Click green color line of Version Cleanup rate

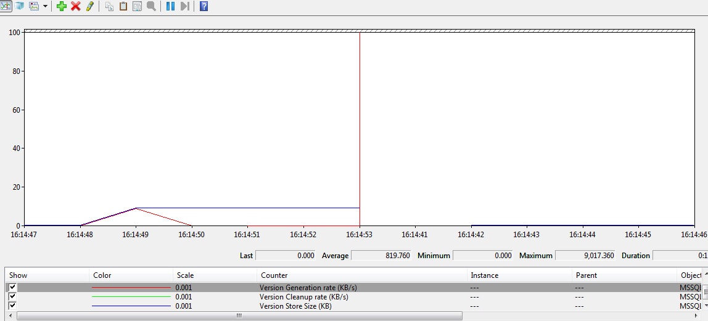(131, 297)
